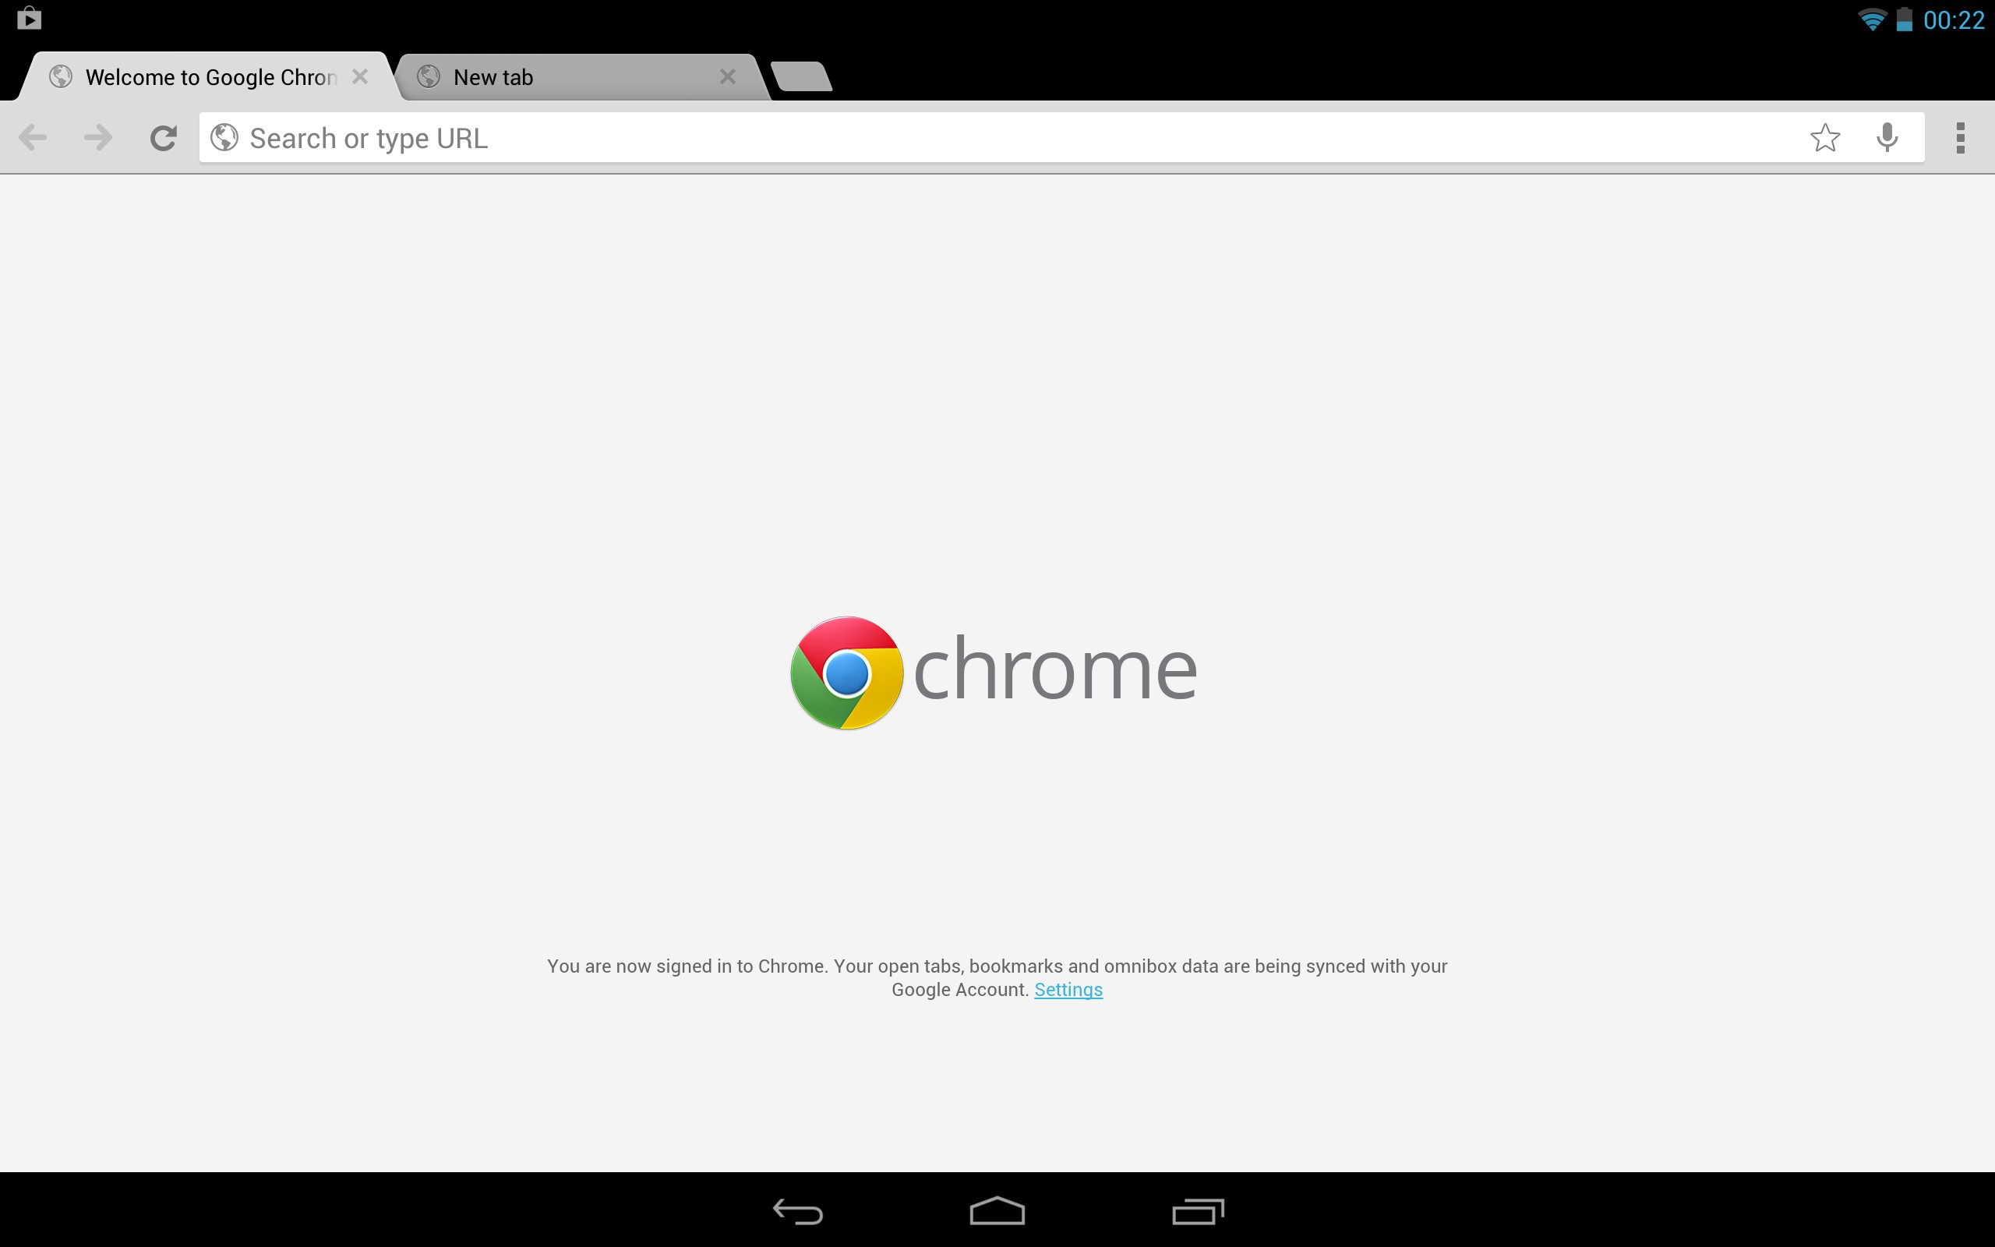Close the 'Welcome to Google Chro...' tab
This screenshot has height=1247, width=1995.
coord(362,76)
